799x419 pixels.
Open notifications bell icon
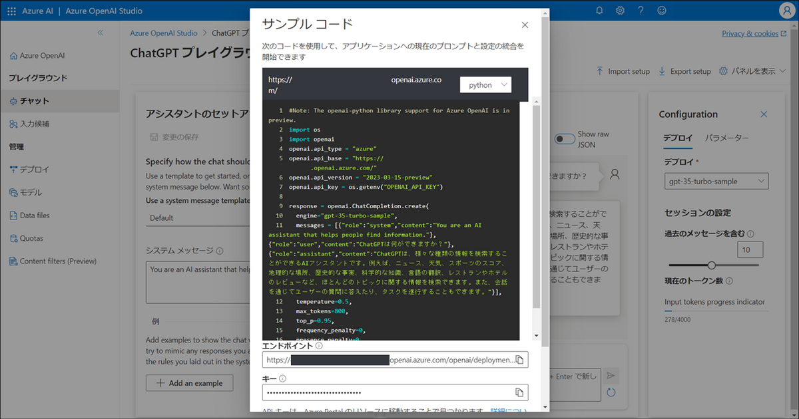point(599,11)
